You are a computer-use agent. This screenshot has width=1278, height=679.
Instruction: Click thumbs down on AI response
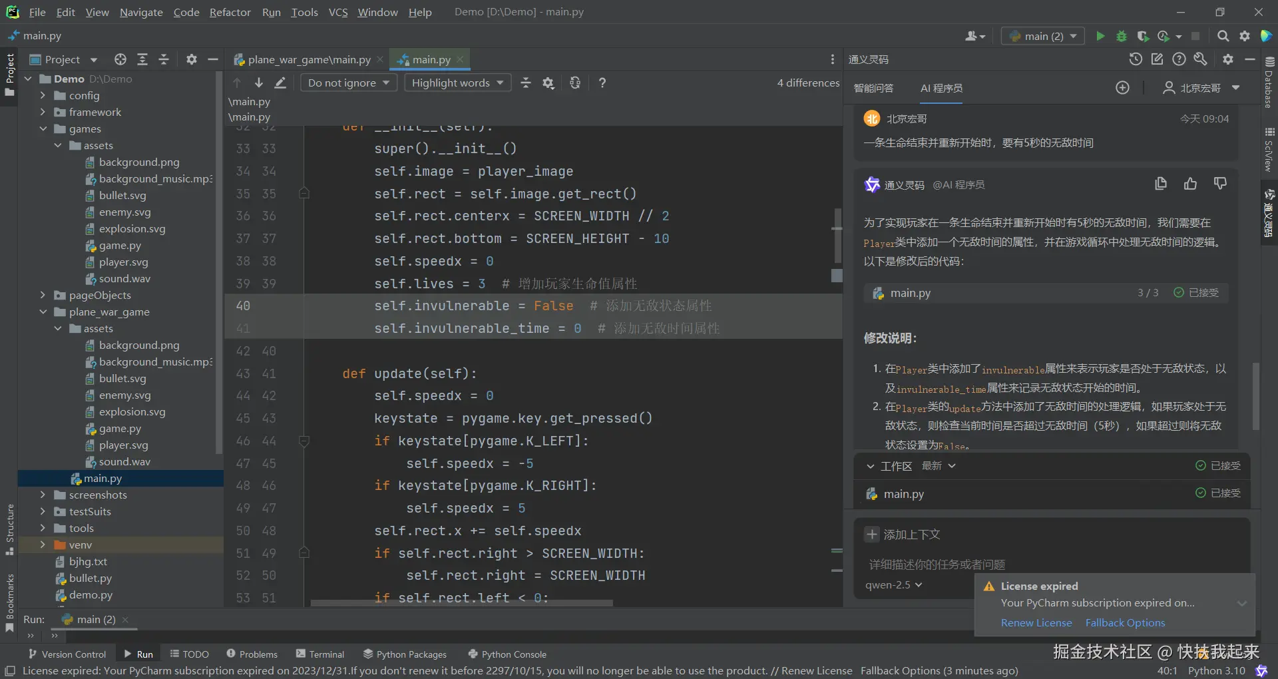pos(1220,184)
